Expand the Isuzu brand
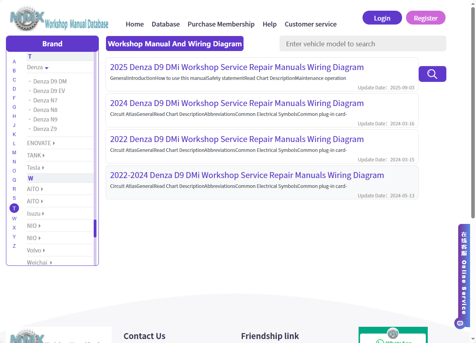The width and height of the screenshot is (476, 343). [x=36, y=214]
